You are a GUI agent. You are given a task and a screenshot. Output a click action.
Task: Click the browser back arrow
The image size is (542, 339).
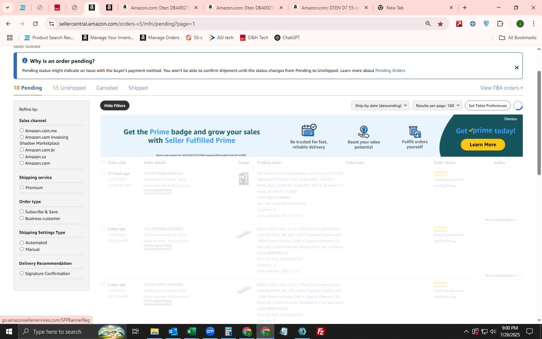(8, 24)
